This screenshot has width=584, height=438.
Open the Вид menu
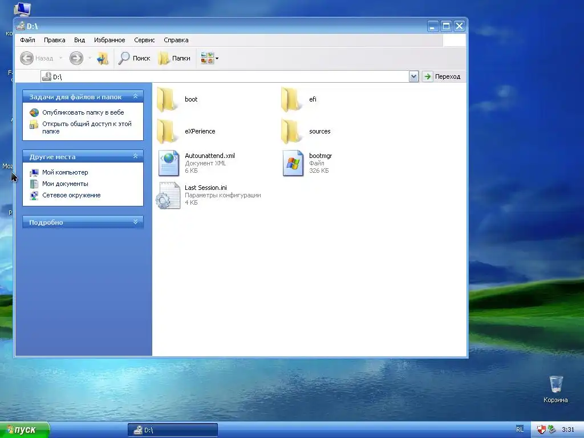[x=79, y=40]
